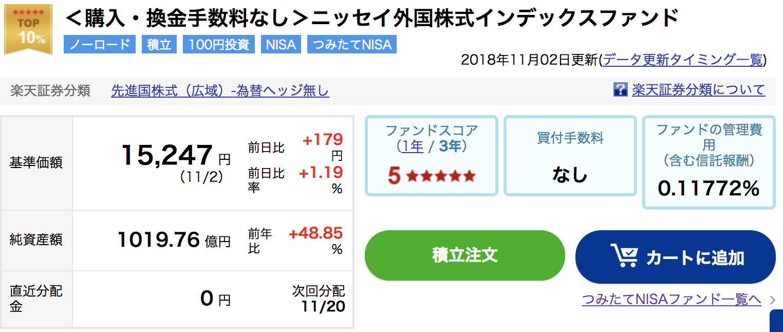Select the NISA tag
Image resolution: width=783 pixels, height=332 pixels.
(x=281, y=44)
